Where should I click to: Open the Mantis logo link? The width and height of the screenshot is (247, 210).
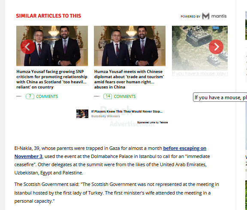[214, 16]
